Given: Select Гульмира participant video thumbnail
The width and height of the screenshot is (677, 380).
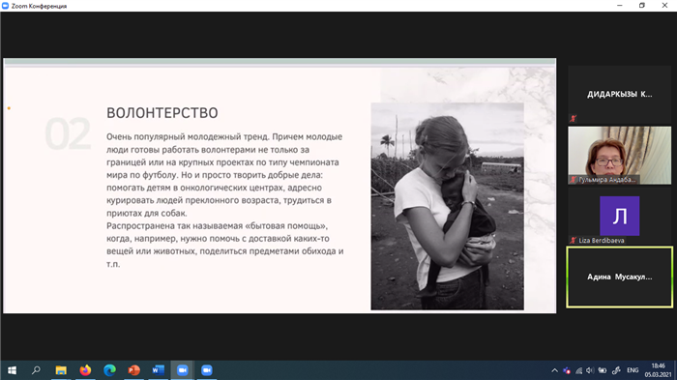Looking at the screenshot, I should pyautogui.click(x=620, y=156).
